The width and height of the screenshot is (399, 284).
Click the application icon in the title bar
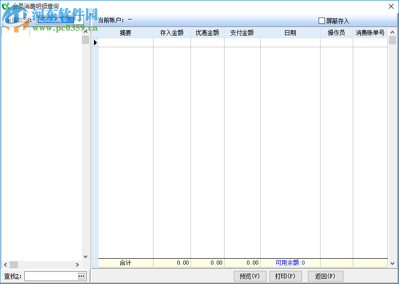click(6, 6)
